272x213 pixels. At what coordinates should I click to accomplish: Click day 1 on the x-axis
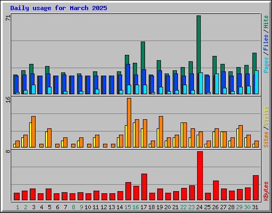point(18,207)
